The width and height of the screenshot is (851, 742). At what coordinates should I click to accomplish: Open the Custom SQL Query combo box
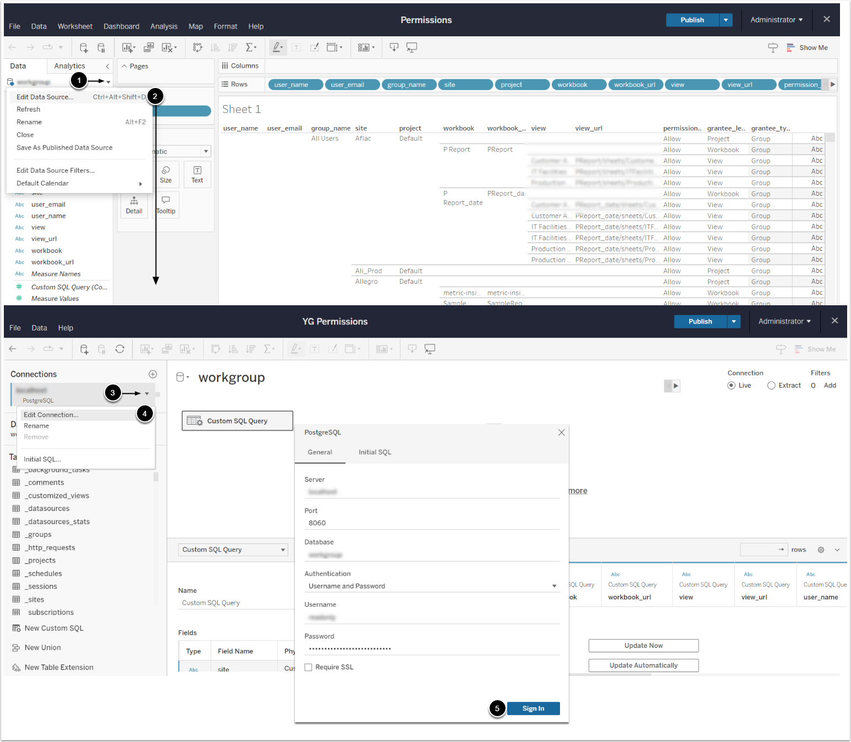[233, 549]
